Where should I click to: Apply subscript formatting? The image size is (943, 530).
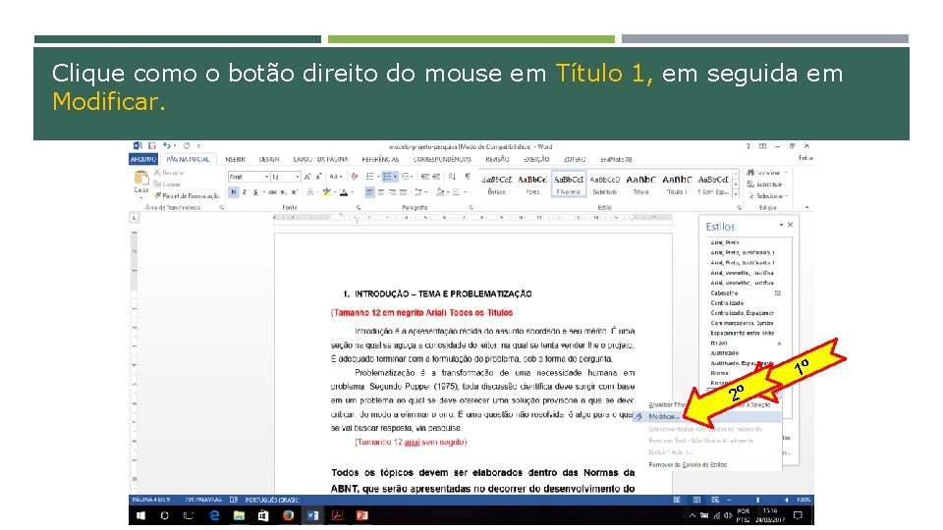(x=283, y=192)
